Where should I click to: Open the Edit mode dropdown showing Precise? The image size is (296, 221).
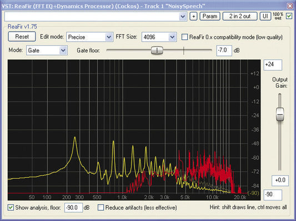[89, 37]
